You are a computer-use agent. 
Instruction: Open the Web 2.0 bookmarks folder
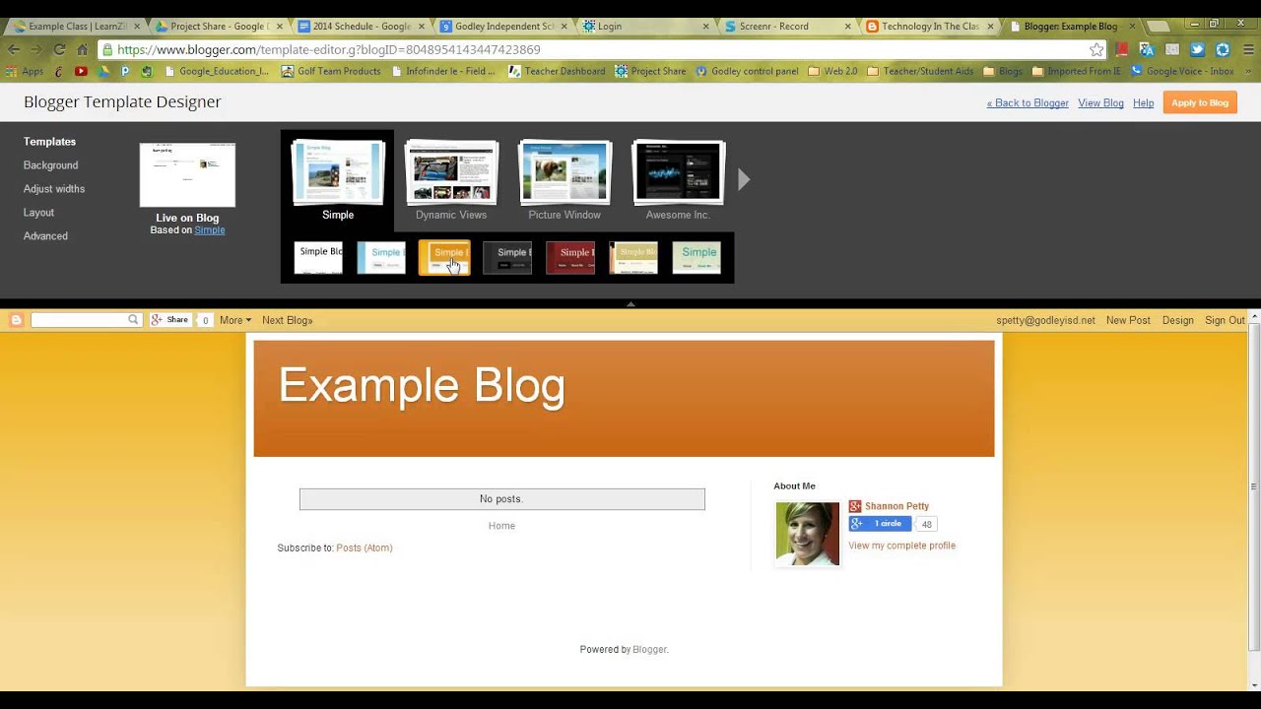(832, 71)
